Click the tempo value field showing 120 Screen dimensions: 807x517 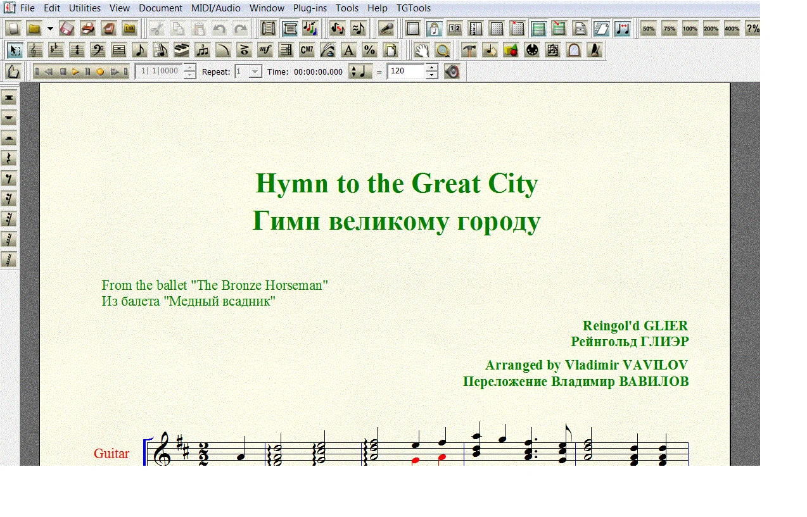tap(406, 72)
